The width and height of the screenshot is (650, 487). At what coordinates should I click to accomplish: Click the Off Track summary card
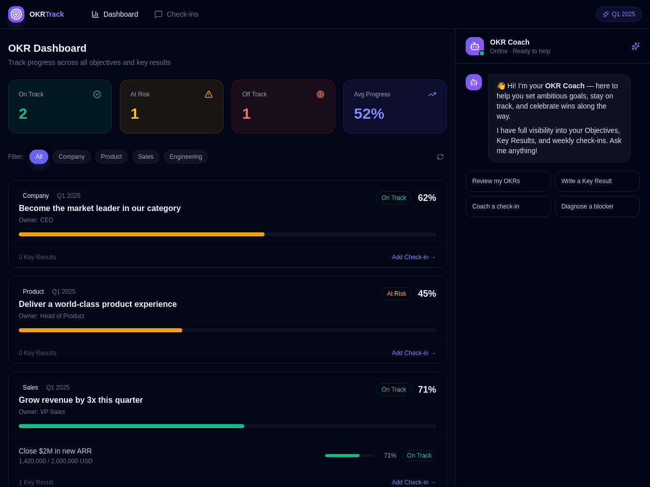[x=283, y=107]
